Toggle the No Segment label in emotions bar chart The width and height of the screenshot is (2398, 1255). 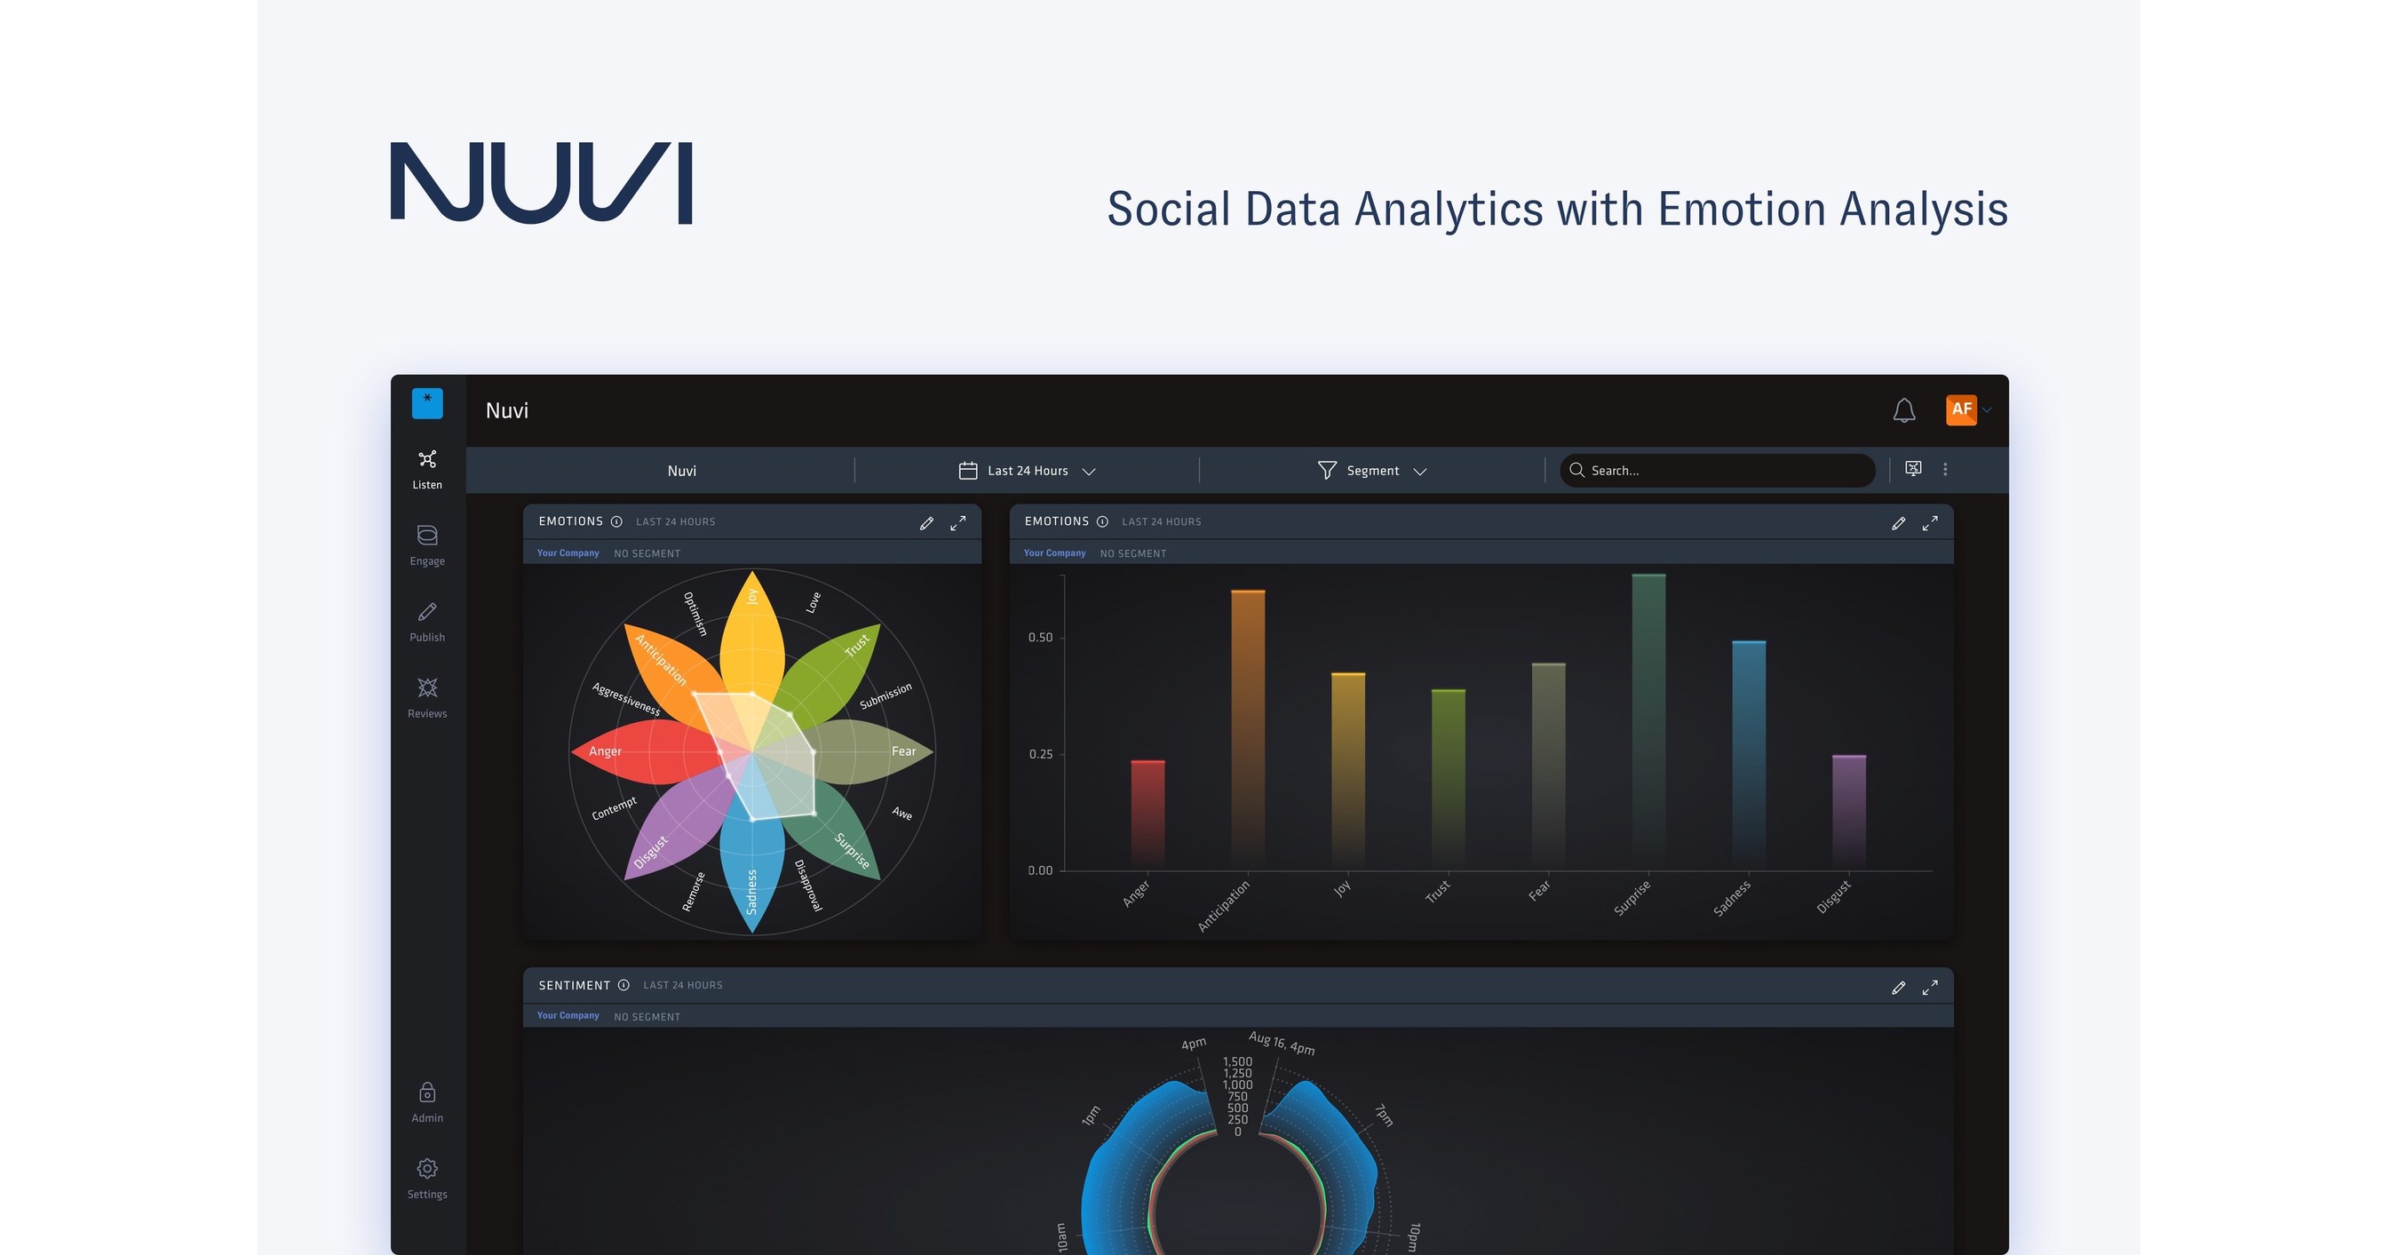point(1131,551)
